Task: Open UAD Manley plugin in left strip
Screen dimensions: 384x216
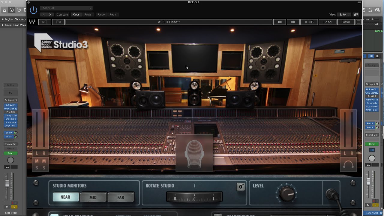Action: (10, 109)
